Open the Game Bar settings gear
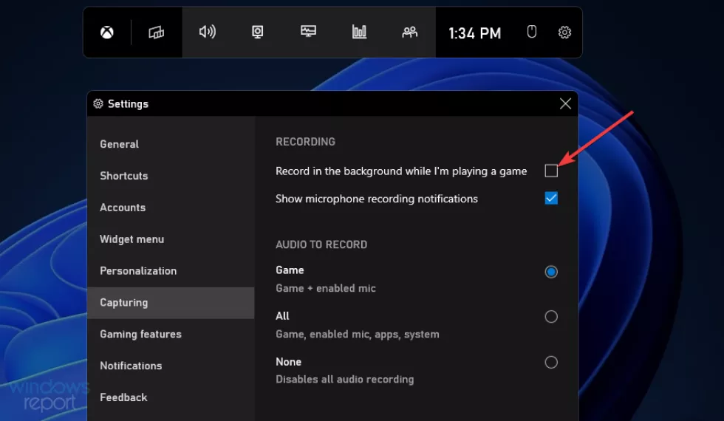 coord(565,32)
